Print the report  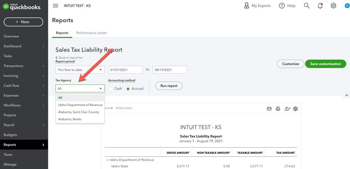pyautogui.click(x=278, y=109)
